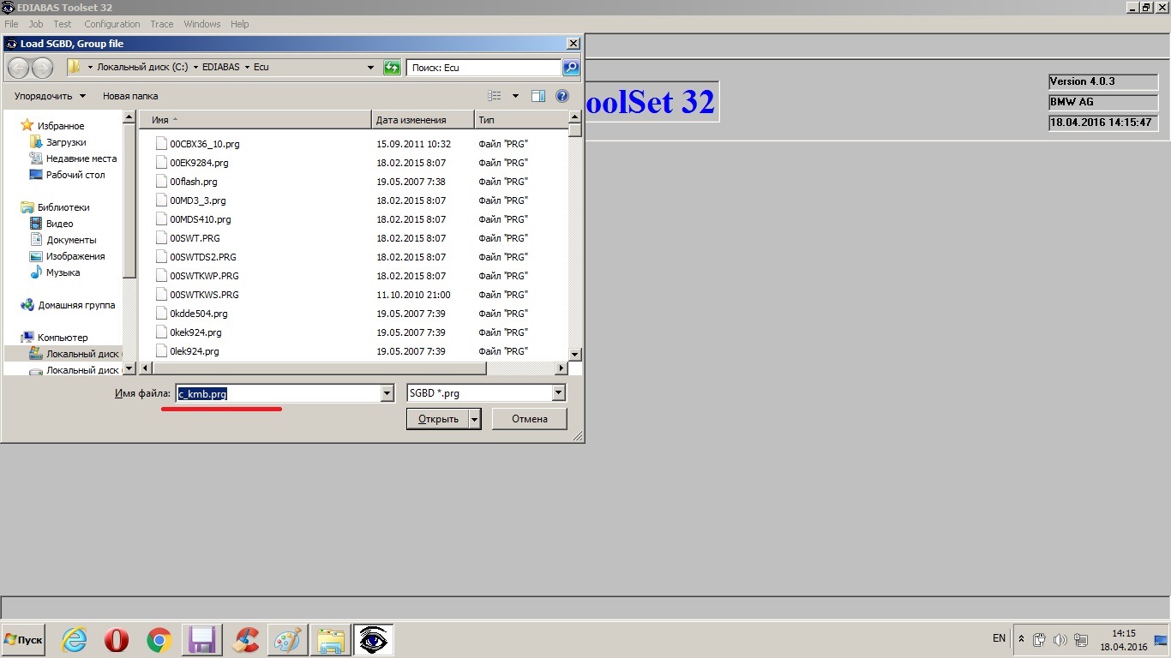Open the Музыка library
Image resolution: width=1171 pixels, height=658 pixels.
tap(54, 272)
